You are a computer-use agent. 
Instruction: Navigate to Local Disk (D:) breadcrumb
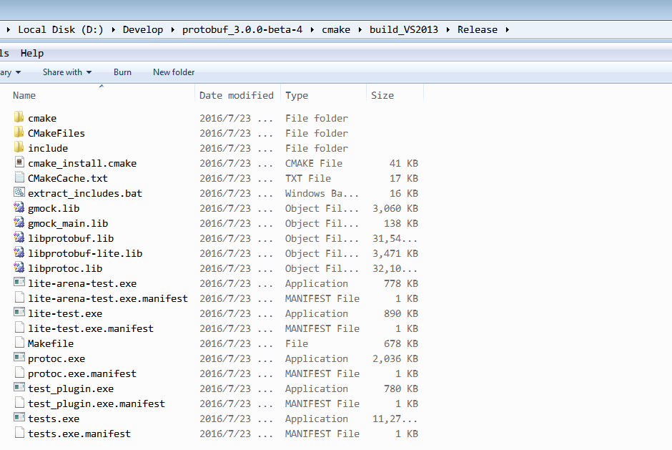(x=61, y=29)
